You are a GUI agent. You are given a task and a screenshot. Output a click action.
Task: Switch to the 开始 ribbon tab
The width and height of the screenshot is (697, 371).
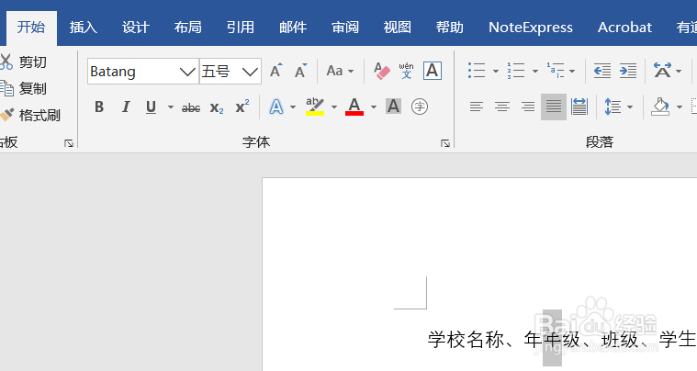click(x=31, y=28)
